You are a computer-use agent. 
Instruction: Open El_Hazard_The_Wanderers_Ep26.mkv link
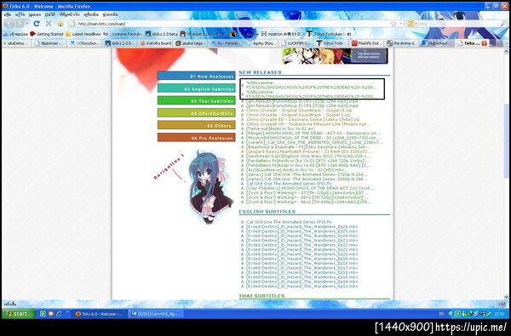[301, 226]
